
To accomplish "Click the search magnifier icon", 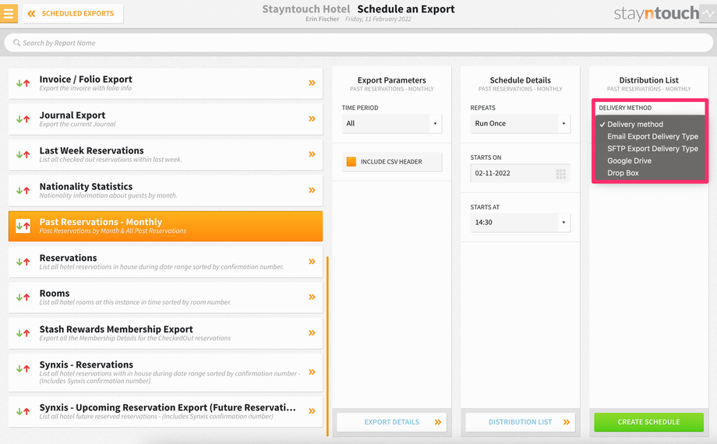I will pyautogui.click(x=16, y=43).
